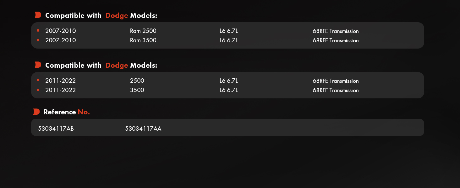This screenshot has width=460, height=188.
Task: Click the red D icon beside first Dodge heading
Action: click(38, 15)
